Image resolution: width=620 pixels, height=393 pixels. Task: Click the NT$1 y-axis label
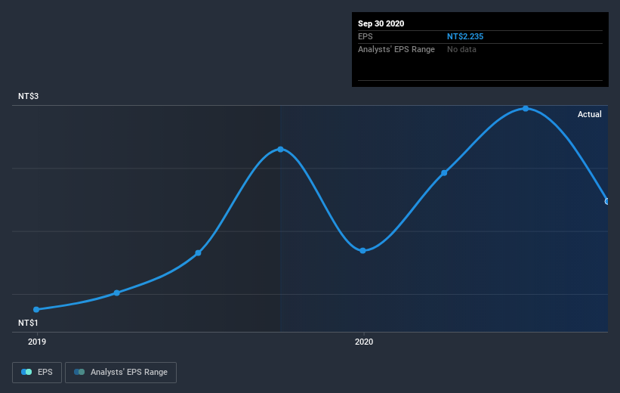pos(28,323)
